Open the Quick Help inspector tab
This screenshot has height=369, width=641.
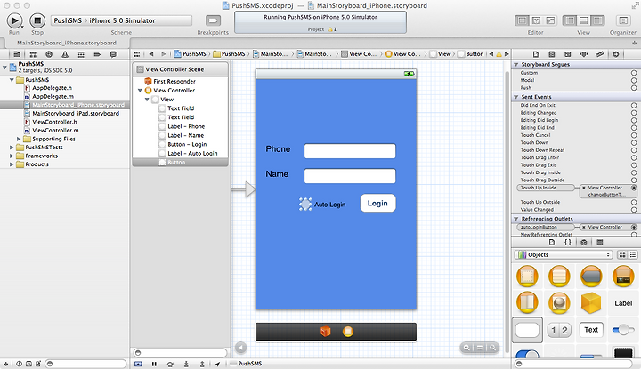tap(551, 54)
